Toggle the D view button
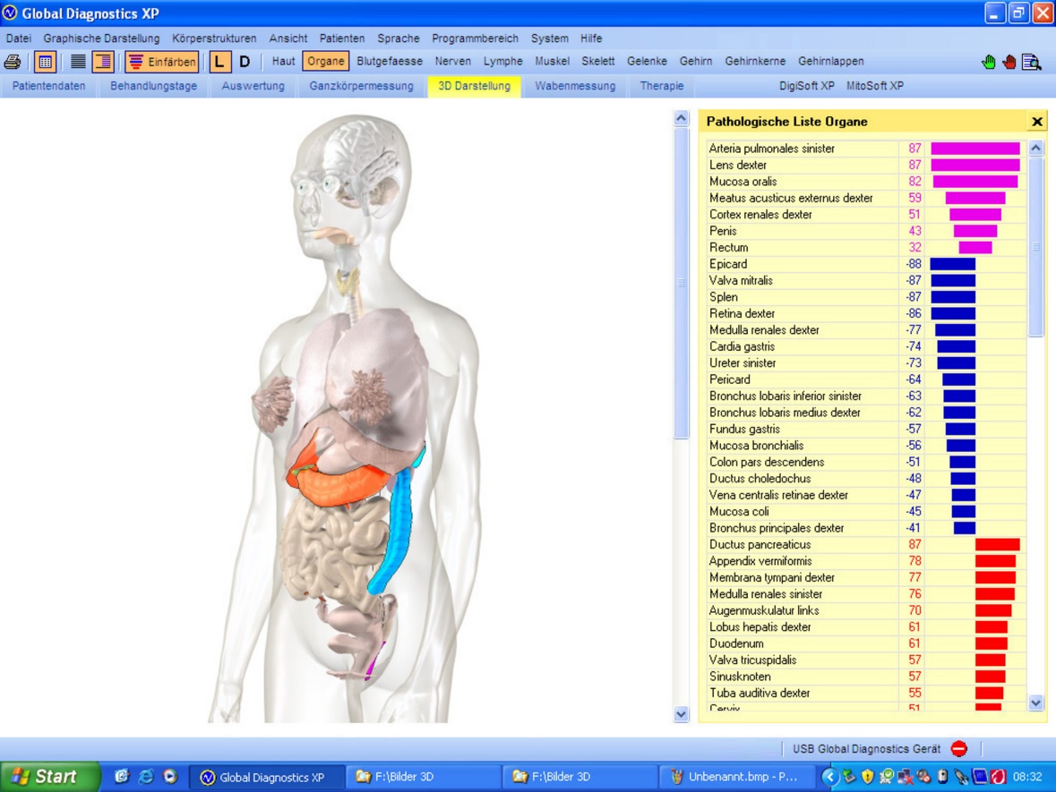This screenshot has width=1056, height=792. 245,62
